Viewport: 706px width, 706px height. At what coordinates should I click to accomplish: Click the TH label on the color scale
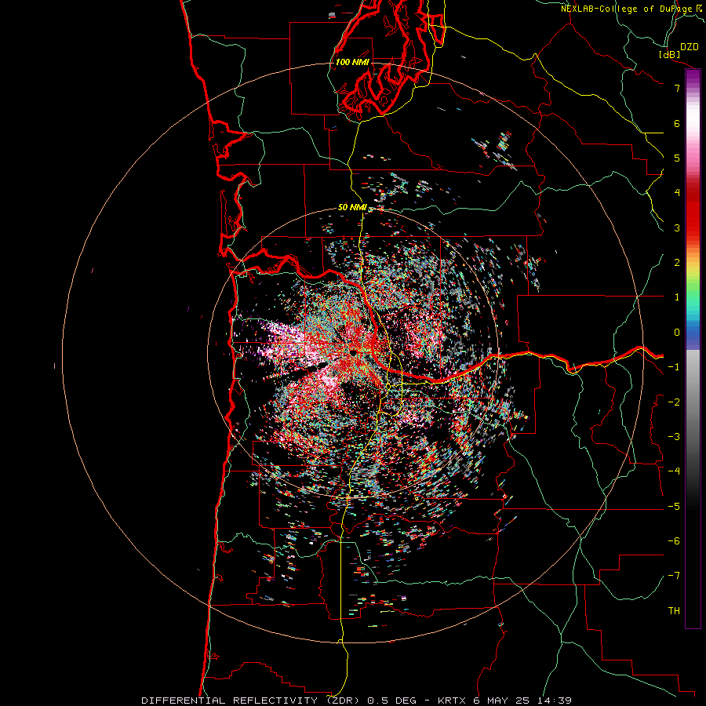[x=674, y=611]
